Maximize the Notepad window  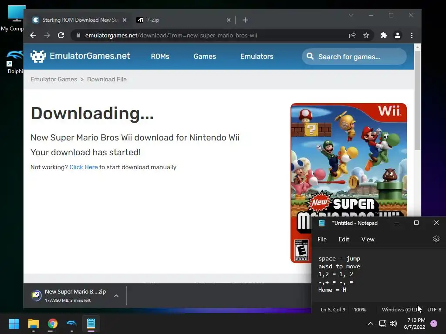(416, 223)
